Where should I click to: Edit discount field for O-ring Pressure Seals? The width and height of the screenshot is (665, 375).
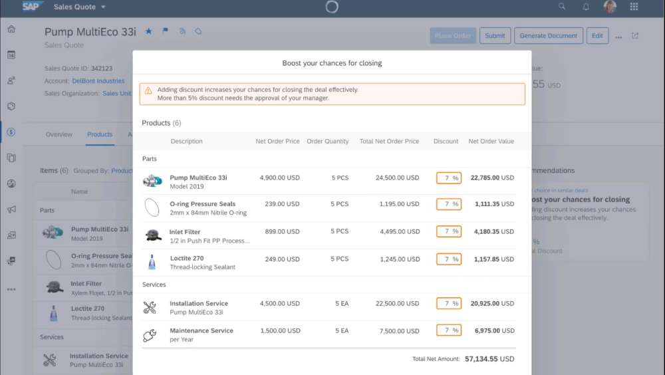coord(449,204)
